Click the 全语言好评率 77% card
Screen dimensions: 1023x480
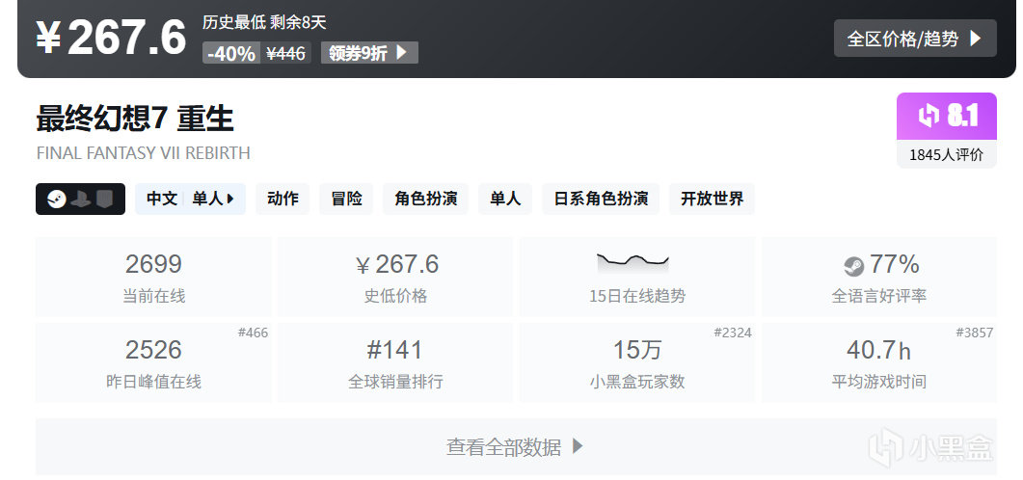(x=878, y=278)
